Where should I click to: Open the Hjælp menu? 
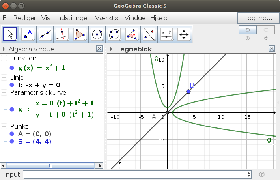pos(159,18)
